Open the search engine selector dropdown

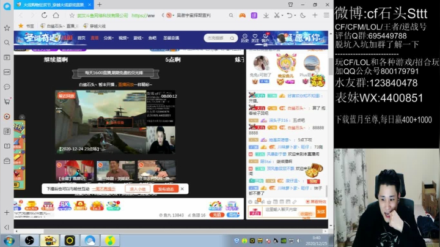pos(170,15)
